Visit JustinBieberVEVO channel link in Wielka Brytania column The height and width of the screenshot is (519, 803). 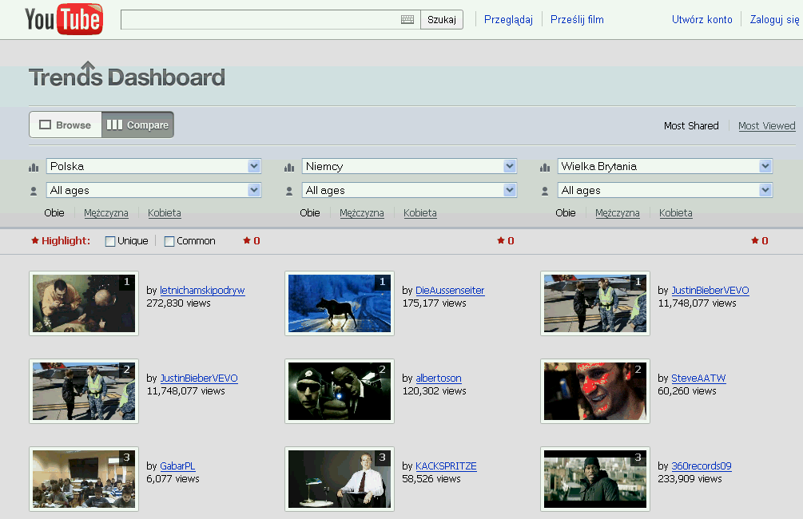pos(710,291)
